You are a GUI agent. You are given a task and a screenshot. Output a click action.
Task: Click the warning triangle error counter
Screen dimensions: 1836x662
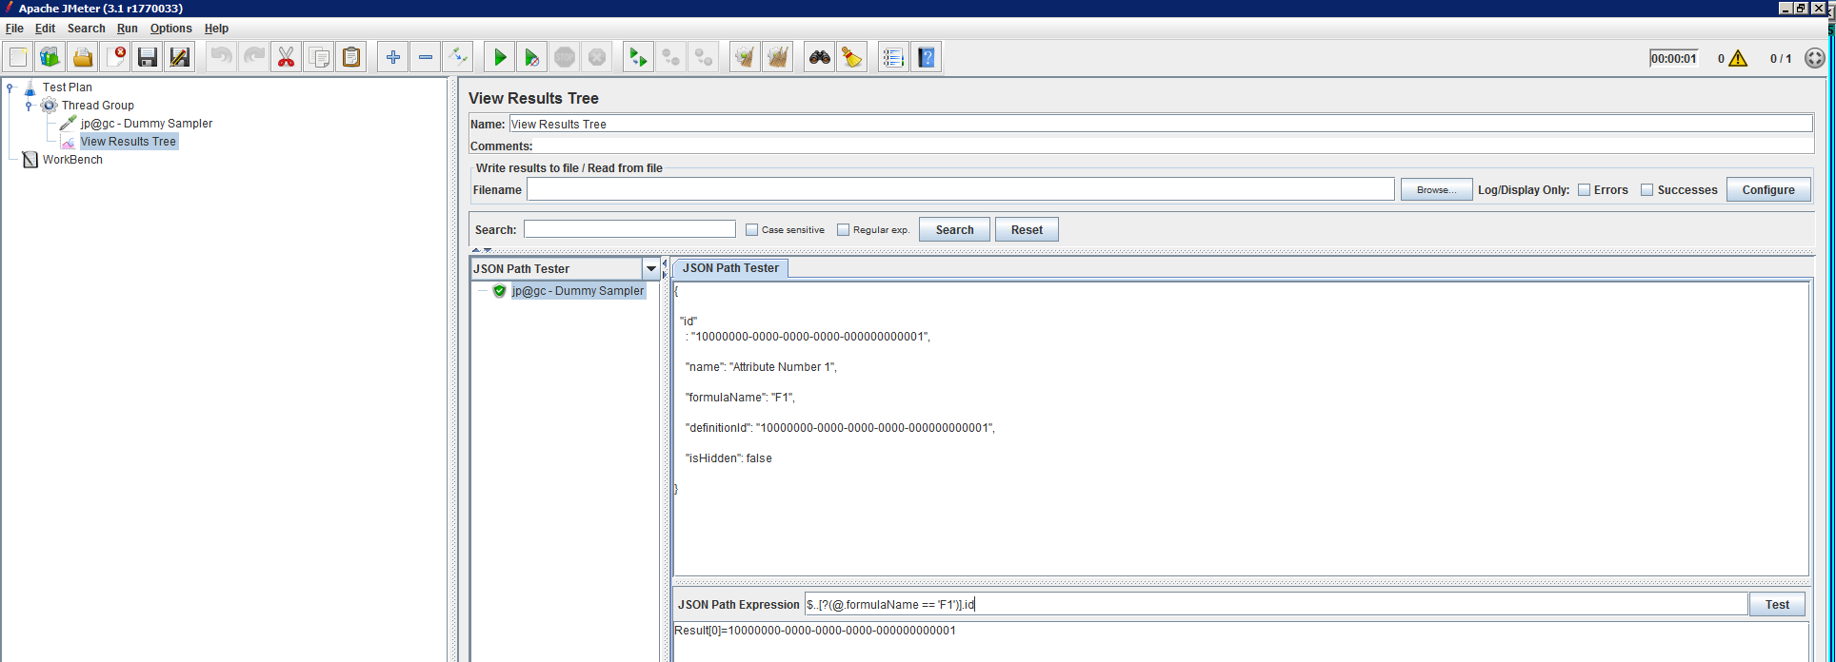(x=1738, y=58)
